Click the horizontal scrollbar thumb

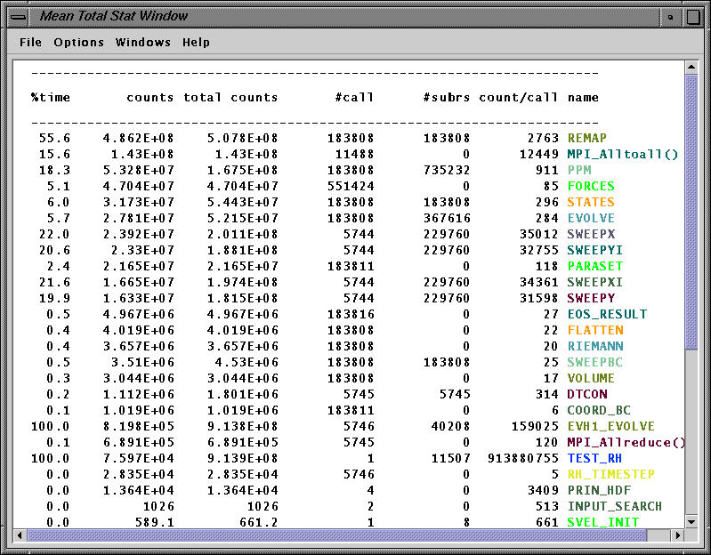tap(337, 535)
